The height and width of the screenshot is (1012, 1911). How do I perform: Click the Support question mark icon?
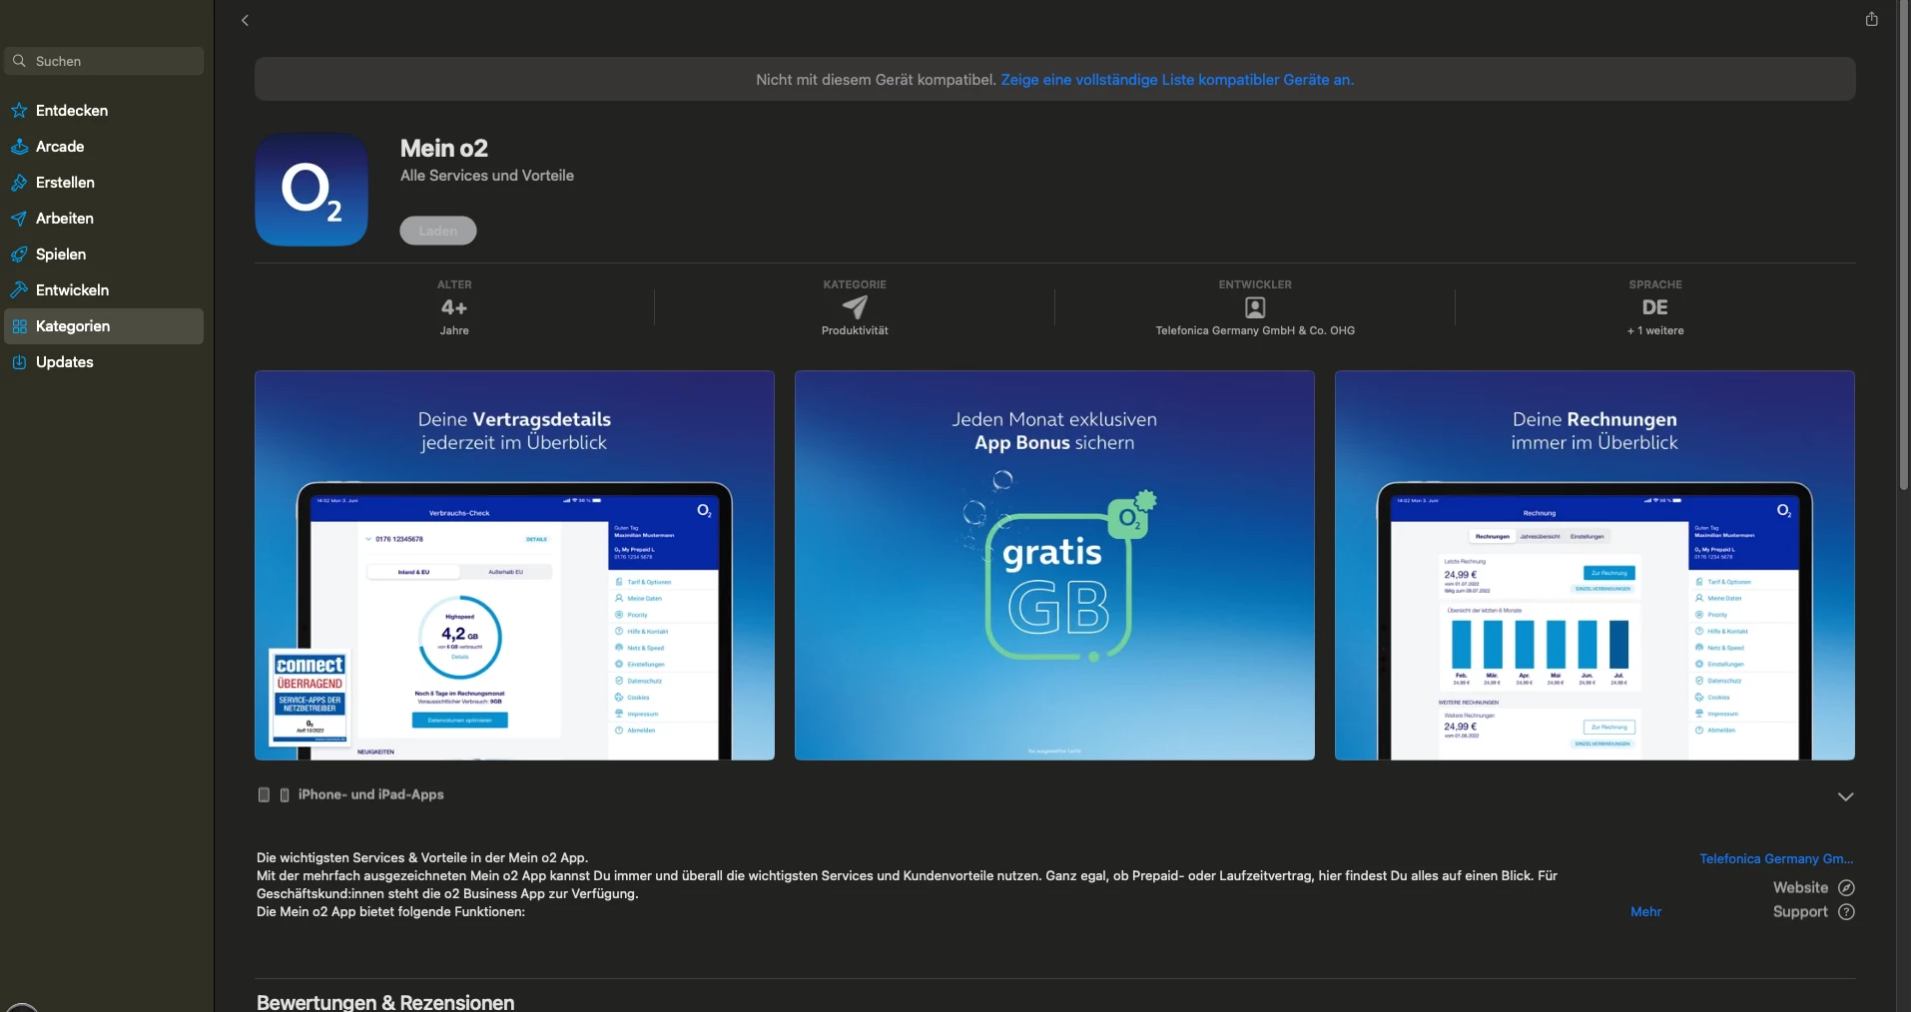(x=1846, y=912)
